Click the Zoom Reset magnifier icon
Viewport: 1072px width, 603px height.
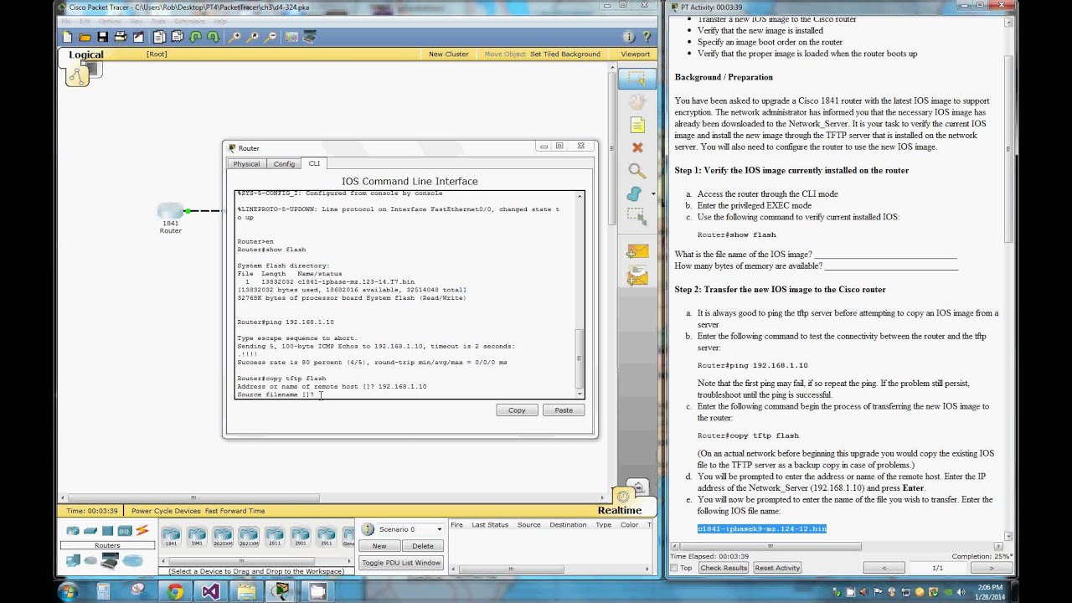[x=252, y=37]
